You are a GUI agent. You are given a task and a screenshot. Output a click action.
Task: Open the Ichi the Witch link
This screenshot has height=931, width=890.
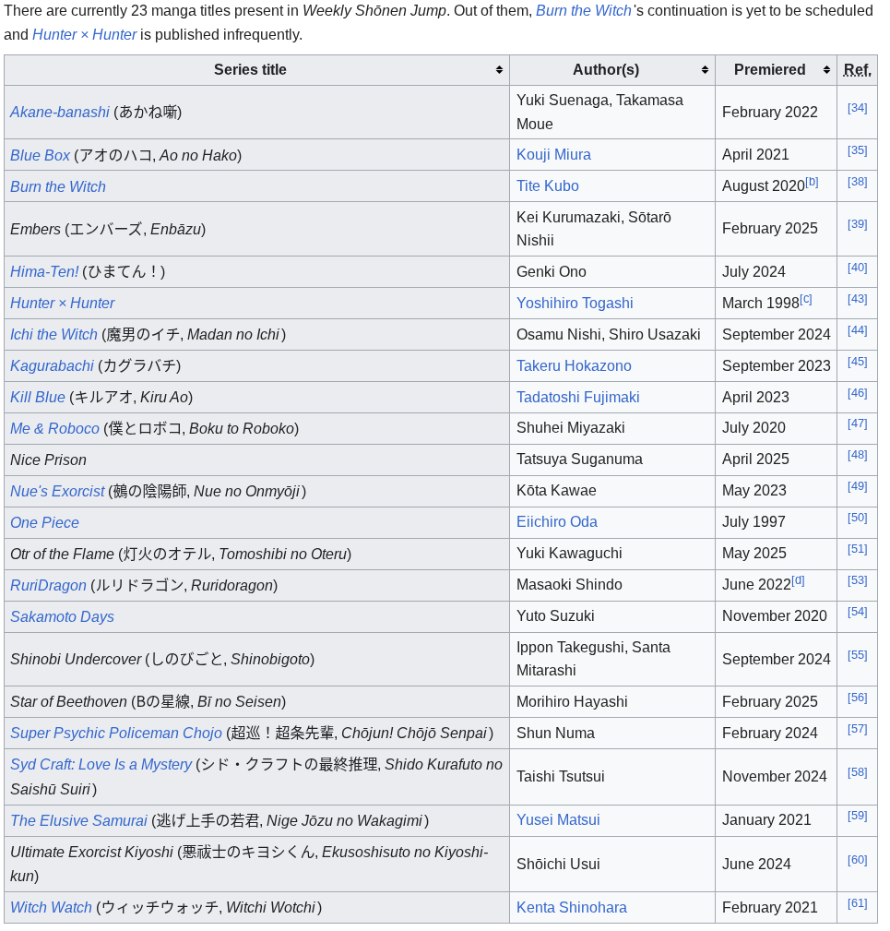point(53,335)
